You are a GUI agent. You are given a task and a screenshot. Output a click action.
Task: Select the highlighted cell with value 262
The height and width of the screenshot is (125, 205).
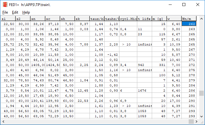[x=189, y=24]
